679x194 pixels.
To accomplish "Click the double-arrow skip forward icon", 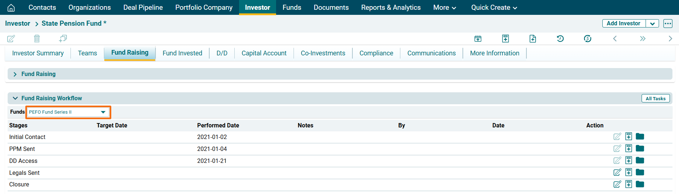I will coord(642,38).
